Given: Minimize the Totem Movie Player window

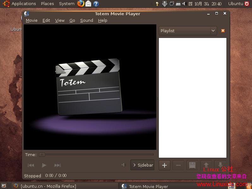Looking at the screenshot, I should pyautogui.click(x=208, y=14).
